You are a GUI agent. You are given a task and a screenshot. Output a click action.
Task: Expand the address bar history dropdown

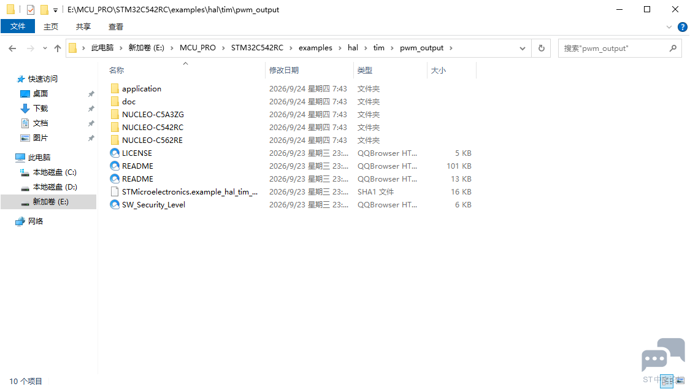(523, 48)
